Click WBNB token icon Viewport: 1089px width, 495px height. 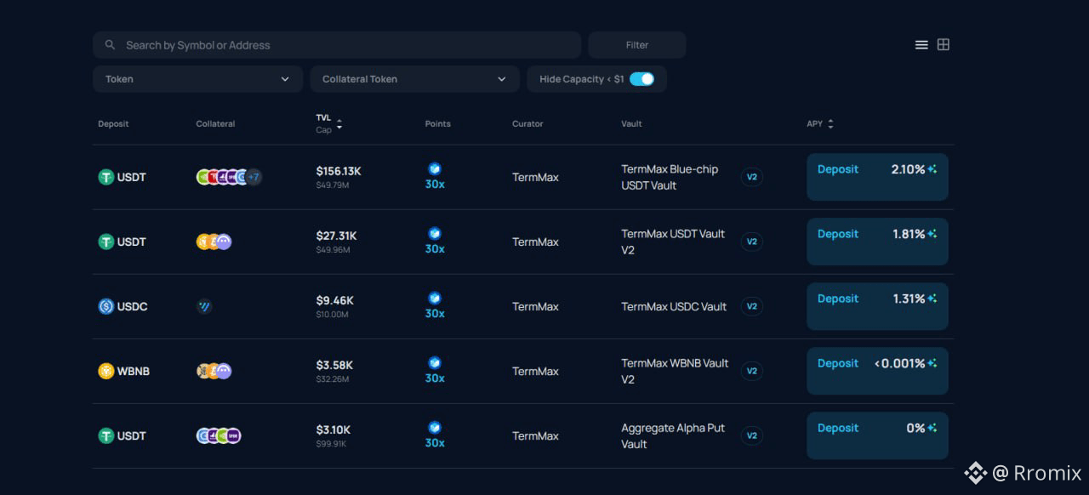tap(106, 371)
